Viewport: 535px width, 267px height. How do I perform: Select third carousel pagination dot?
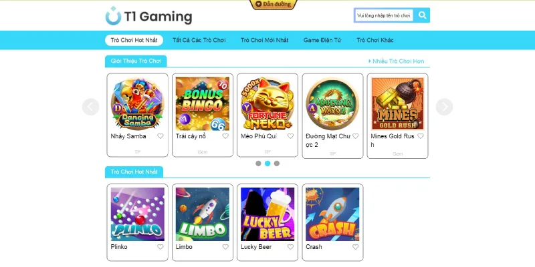[277, 164]
